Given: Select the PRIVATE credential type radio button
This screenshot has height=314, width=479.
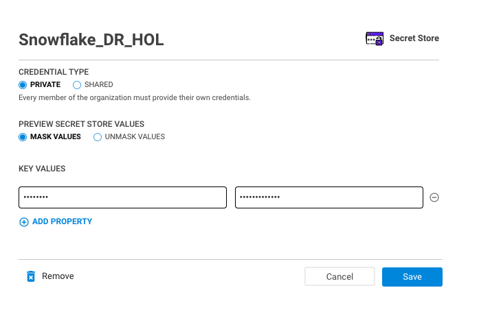Looking at the screenshot, I should (23, 85).
